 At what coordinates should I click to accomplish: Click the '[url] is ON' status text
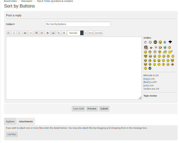pos(149,86)
